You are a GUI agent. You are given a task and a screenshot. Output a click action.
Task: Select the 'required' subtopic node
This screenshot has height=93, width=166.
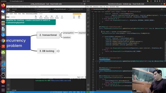pos(82,33)
